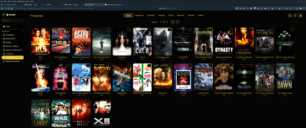Open the XIII The Conspiracy poster
This screenshot has width=306, height=128.
pyautogui.click(x=101, y=113)
